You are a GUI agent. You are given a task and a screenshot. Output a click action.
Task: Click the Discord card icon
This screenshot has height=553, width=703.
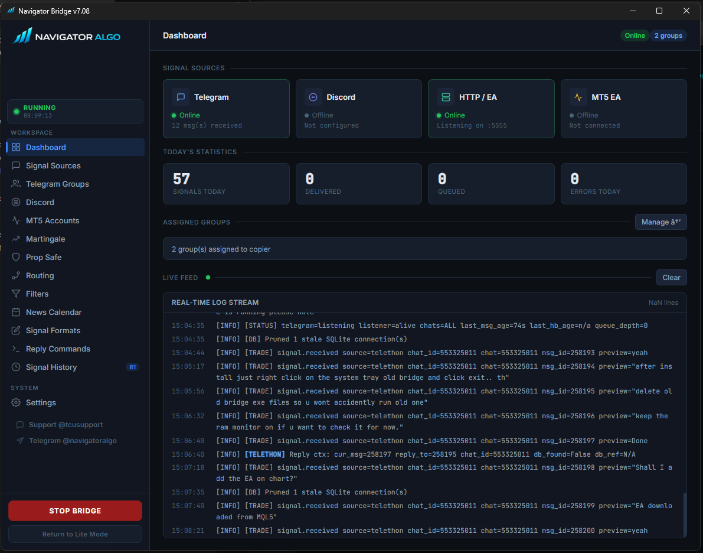tap(313, 97)
